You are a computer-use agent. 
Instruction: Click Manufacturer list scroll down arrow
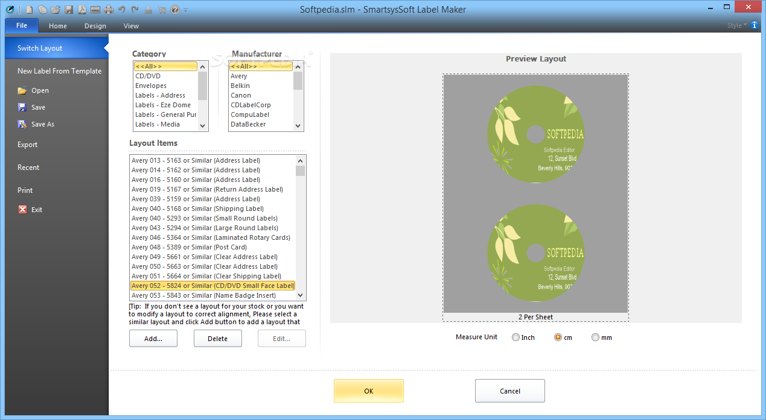pyautogui.click(x=298, y=125)
